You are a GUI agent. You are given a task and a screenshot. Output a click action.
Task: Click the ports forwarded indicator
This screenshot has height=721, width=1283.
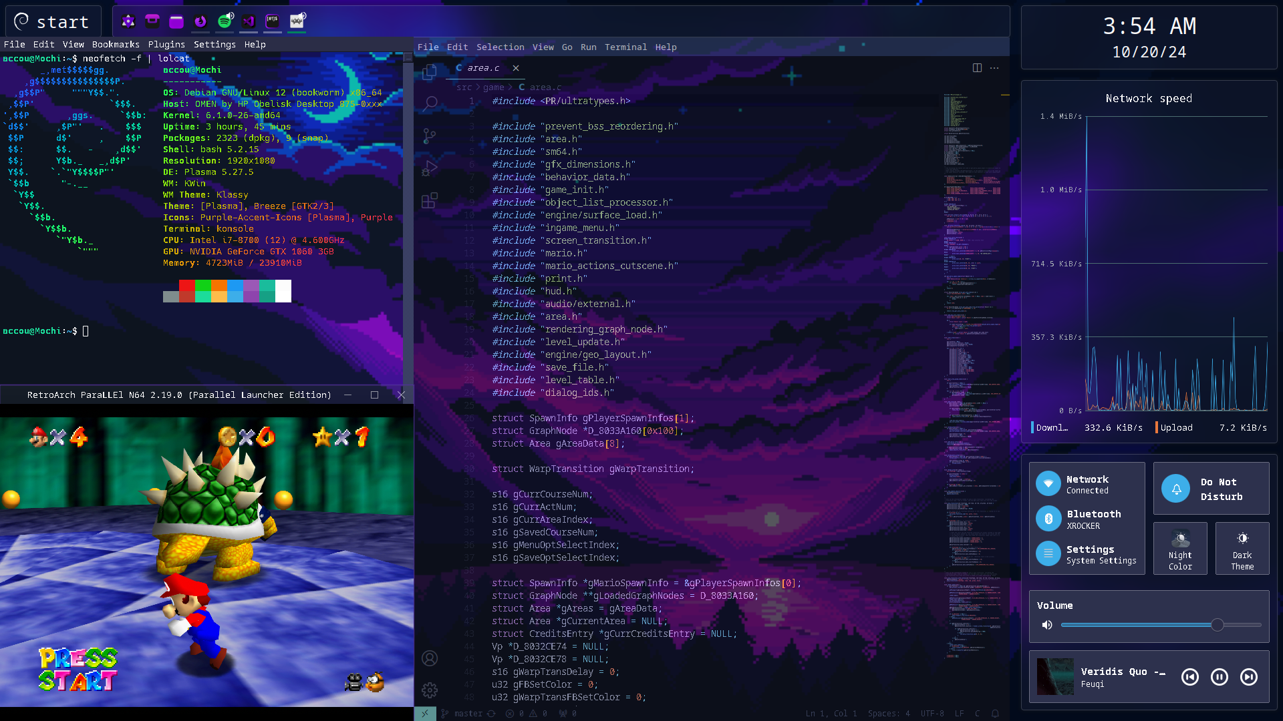[x=567, y=714]
